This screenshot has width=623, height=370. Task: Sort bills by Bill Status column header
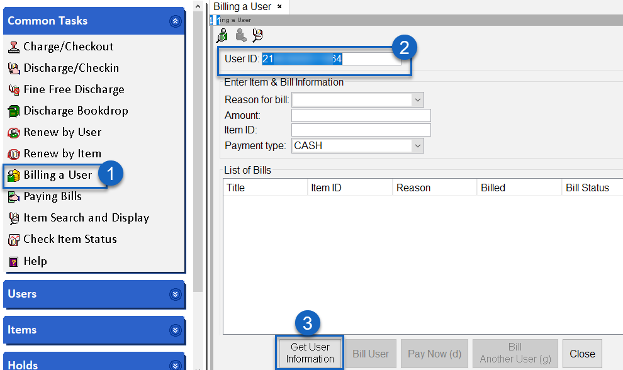(x=592, y=188)
